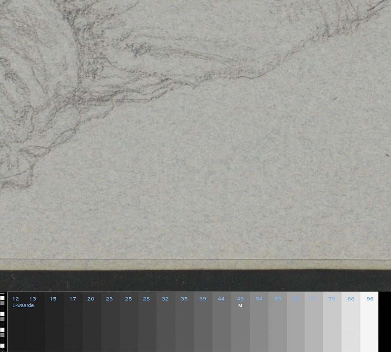Click the L-waarde label text
This screenshot has width=391, height=352.
pyautogui.click(x=23, y=305)
